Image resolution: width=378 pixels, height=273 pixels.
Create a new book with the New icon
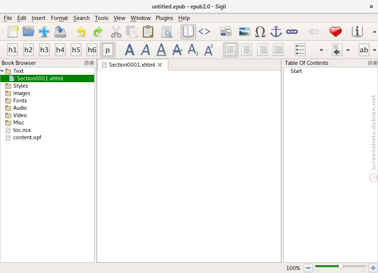pyautogui.click(x=13, y=32)
